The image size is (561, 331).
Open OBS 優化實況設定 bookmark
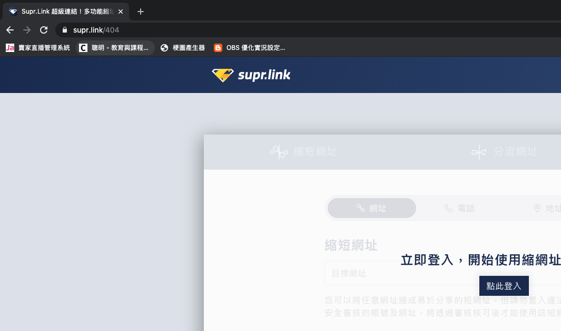coord(249,48)
